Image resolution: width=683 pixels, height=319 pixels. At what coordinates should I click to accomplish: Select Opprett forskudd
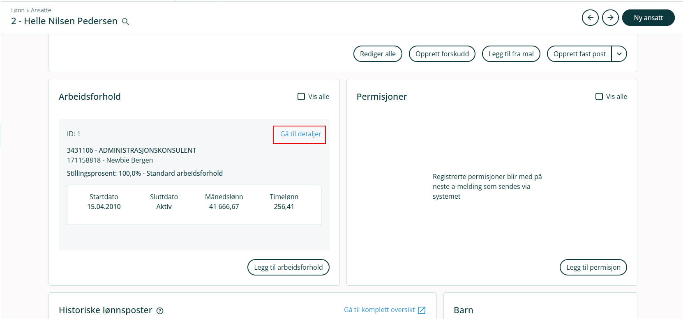coord(442,54)
